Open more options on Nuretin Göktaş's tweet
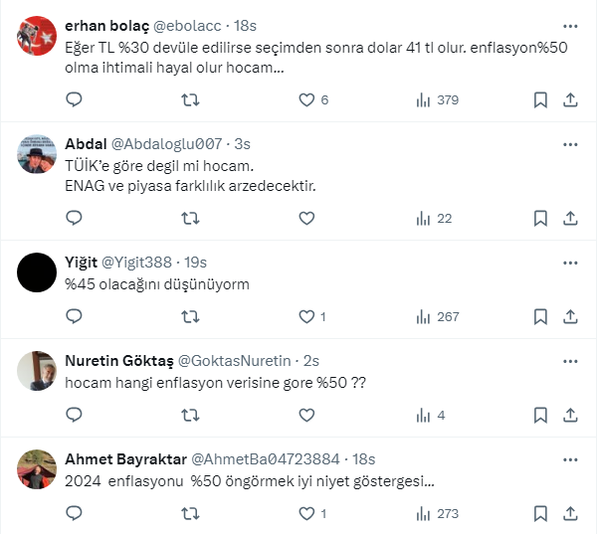The height and width of the screenshot is (534, 598). click(x=570, y=360)
